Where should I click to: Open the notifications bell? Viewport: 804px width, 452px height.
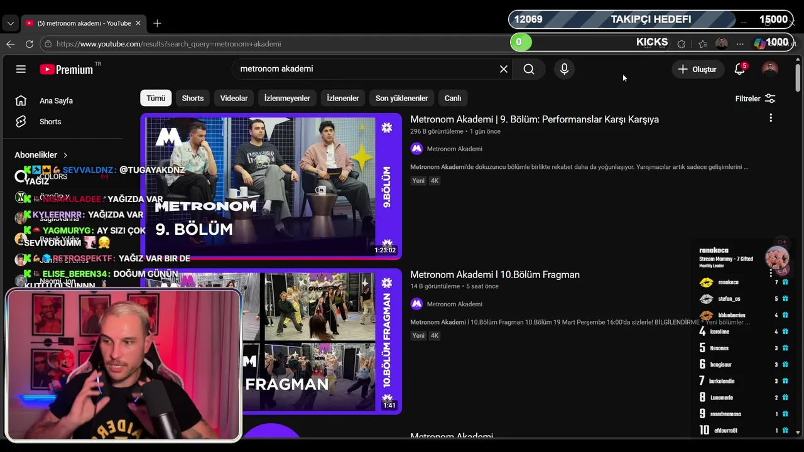(x=740, y=69)
